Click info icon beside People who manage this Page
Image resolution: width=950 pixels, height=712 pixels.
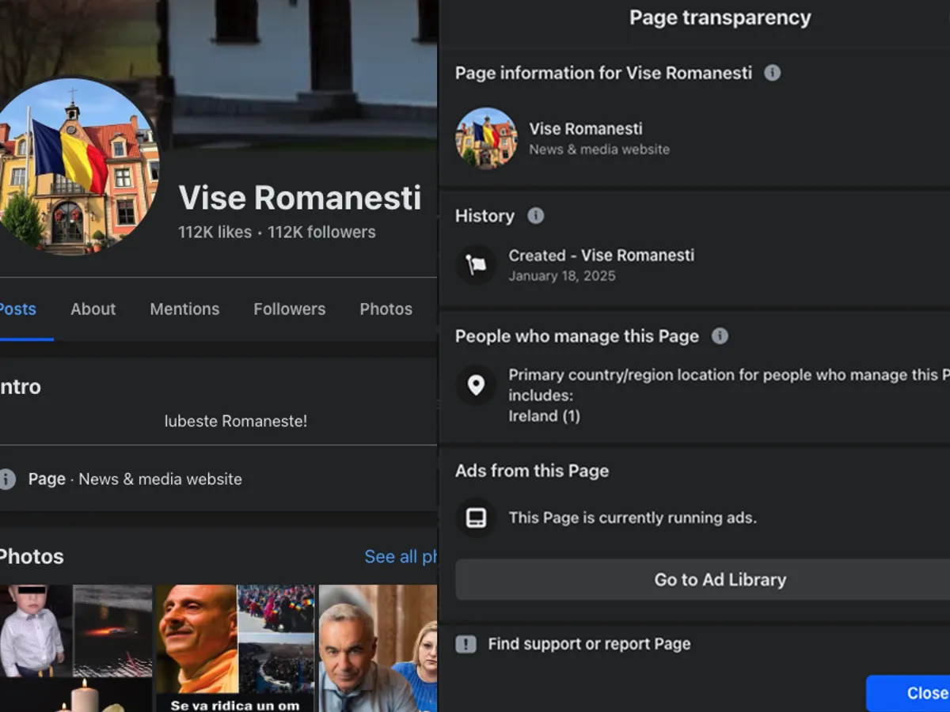[720, 336]
